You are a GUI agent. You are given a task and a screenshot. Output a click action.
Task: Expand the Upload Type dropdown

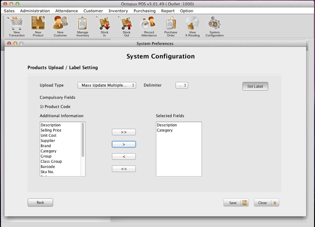tap(107, 85)
